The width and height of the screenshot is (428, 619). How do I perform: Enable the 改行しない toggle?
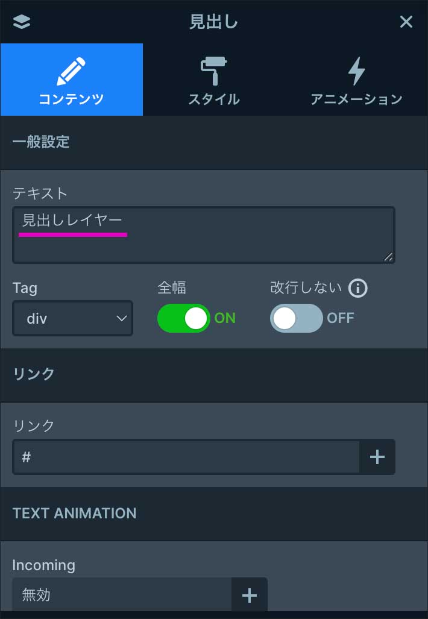point(297,318)
